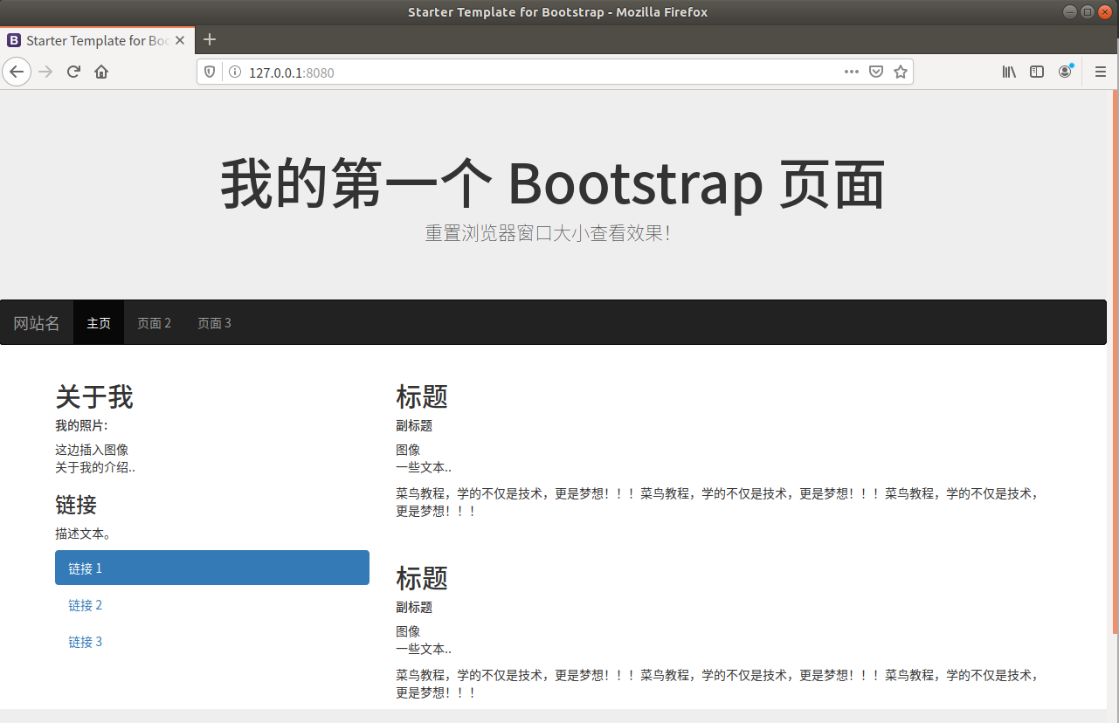Go to the Firefox home page

click(x=101, y=72)
